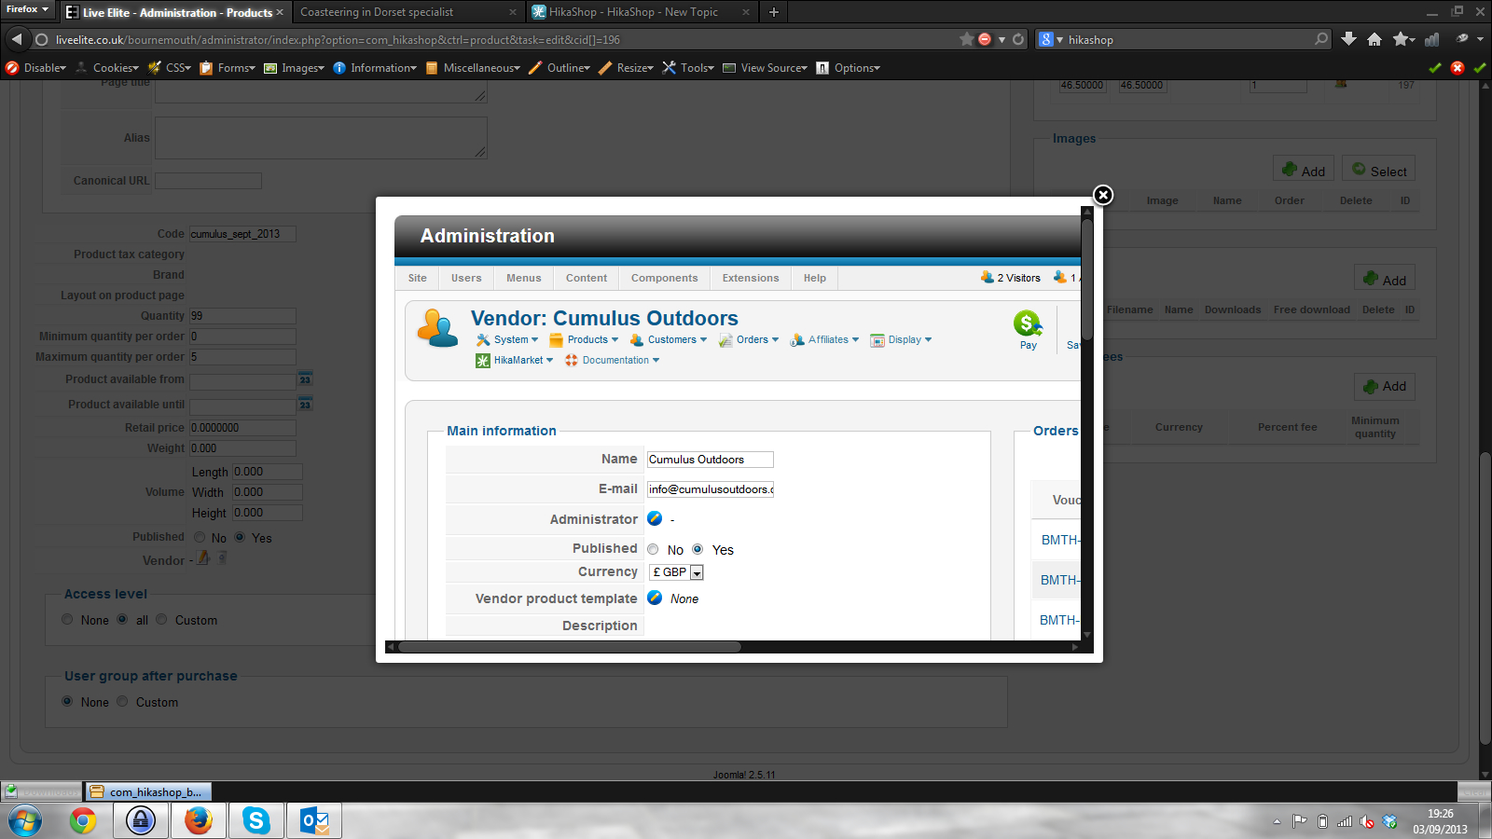Close the vendor popup with the X button
Viewport: 1492px width, 839px height.
click(x=1103, y=195)
